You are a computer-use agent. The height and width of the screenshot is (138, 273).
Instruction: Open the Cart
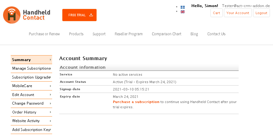click(x=217, y=13)
